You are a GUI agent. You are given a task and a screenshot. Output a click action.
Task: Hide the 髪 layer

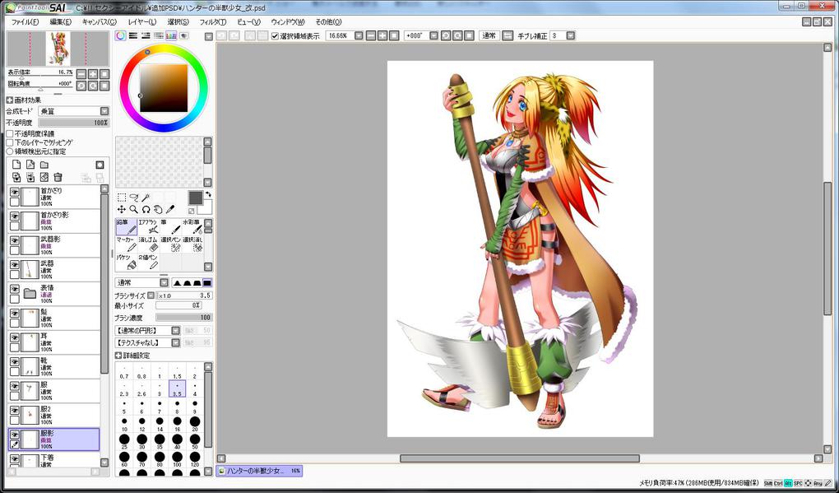[15, 313]
